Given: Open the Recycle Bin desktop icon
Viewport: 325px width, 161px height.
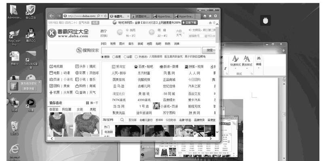Looking at the screenshot, I should tap(14, 128).
